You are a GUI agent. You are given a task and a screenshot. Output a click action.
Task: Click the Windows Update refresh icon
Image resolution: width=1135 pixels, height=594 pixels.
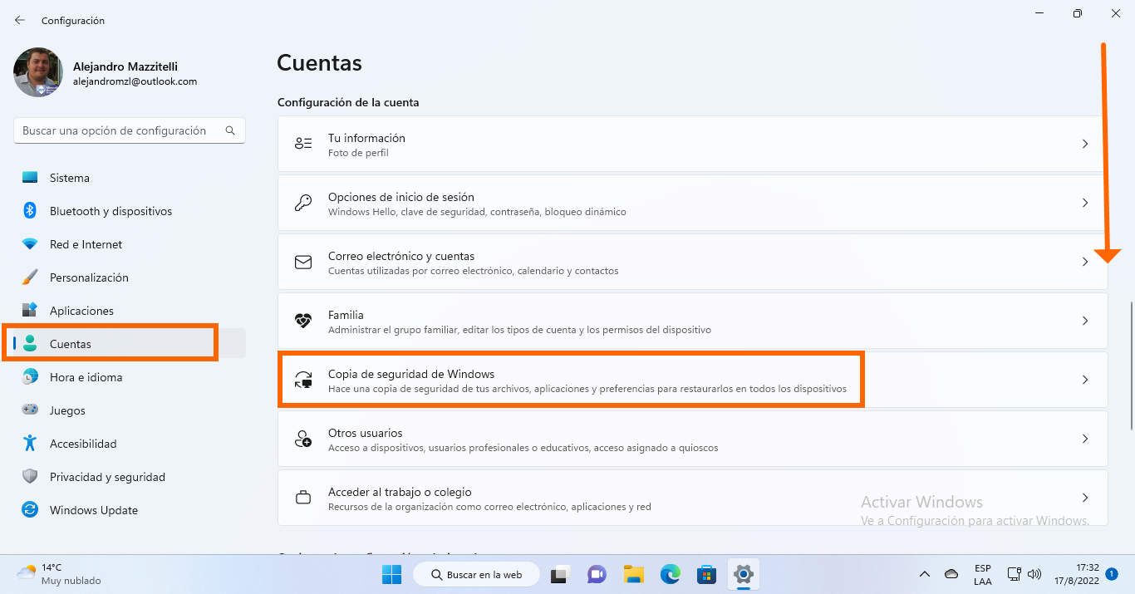[30, 510]
